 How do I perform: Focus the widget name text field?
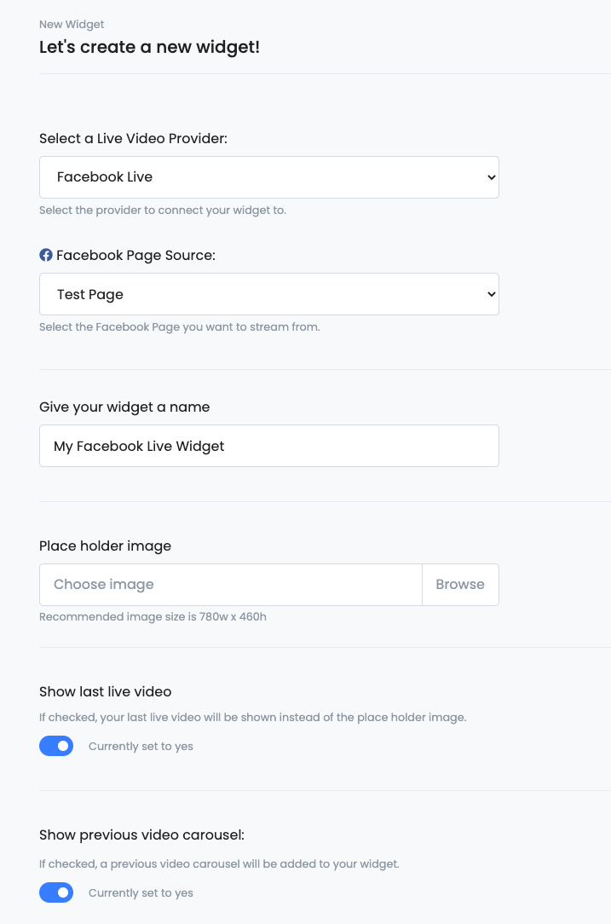(269, 446)
